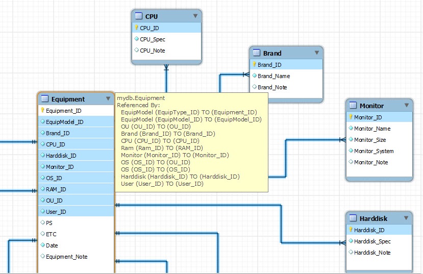Image resolution: width=423 pixels, height=274 pixels.
Task: Select the OU_ID column in Equipment
Action: (76, 201)
